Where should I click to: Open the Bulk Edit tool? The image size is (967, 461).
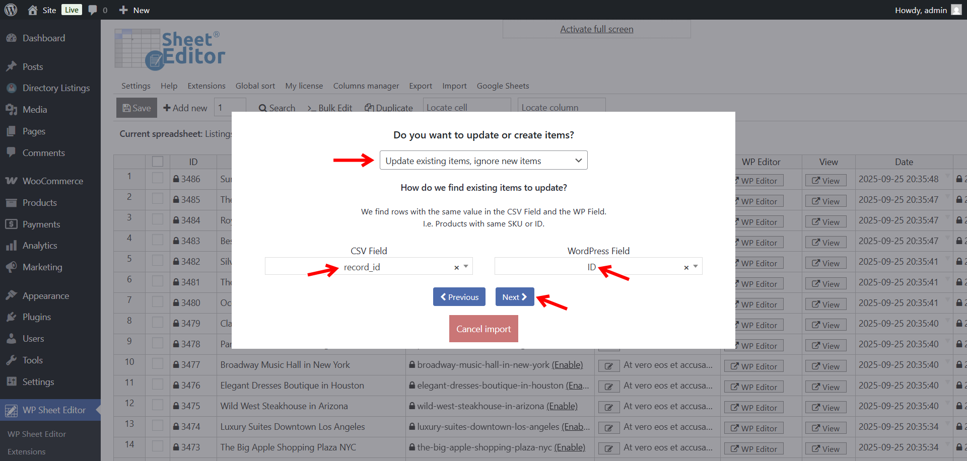[x=330, y=108]
